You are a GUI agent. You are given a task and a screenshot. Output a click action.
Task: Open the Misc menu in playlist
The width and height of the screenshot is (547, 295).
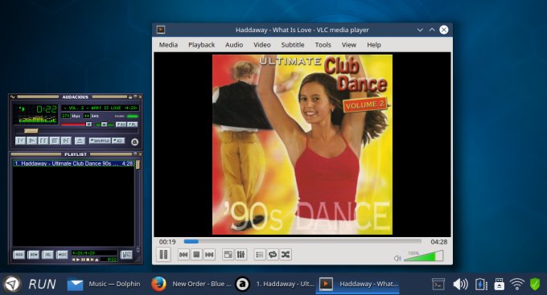tap(62, 255)
